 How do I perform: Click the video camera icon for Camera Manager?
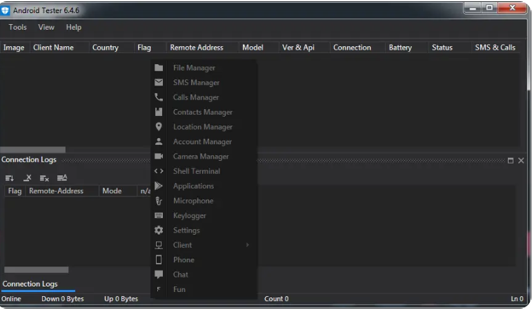[x=159, y=156]
